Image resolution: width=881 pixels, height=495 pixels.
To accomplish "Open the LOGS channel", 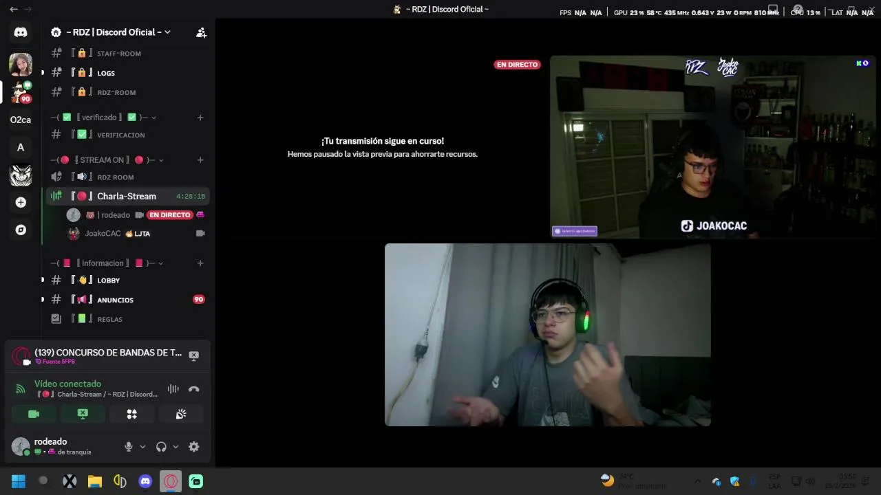I will (128, 73).
